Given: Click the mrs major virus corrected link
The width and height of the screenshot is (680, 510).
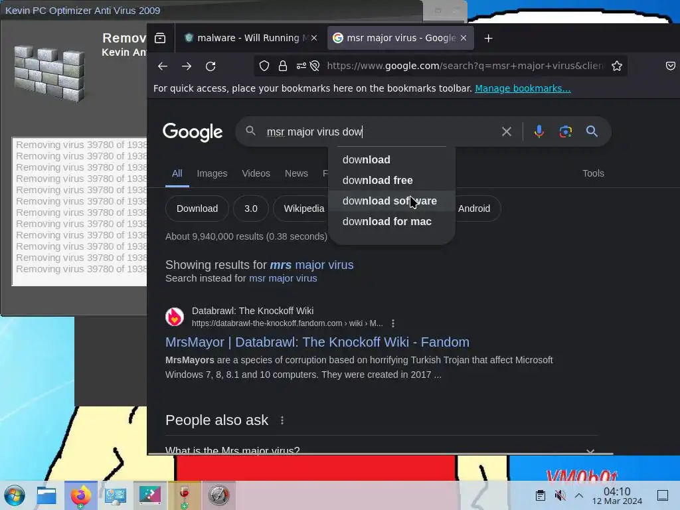Looking at the screenshot, I should coord(311,265).
